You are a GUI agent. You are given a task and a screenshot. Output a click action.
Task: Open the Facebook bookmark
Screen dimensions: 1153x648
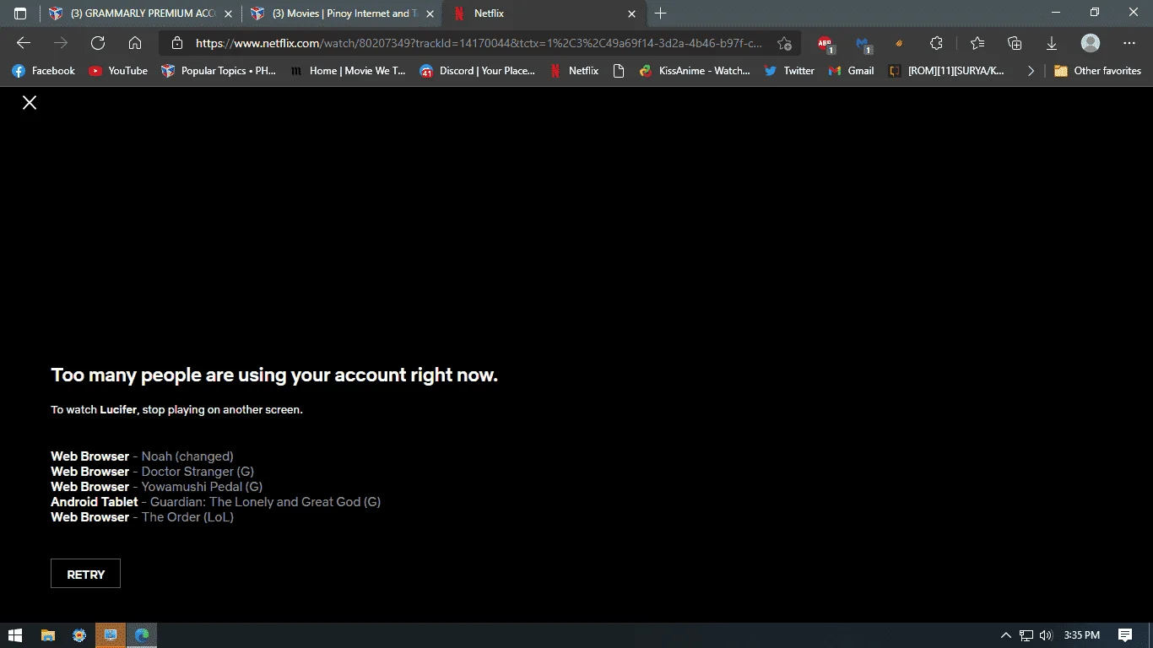pos(43,71)
